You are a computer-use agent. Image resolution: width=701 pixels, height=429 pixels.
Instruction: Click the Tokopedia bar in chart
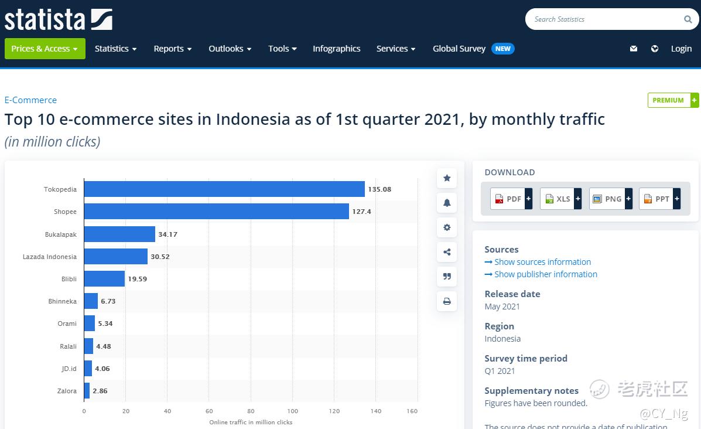[x=224, y=189]
